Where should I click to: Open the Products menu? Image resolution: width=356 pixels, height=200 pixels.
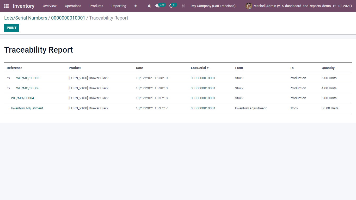pos(96,6)
